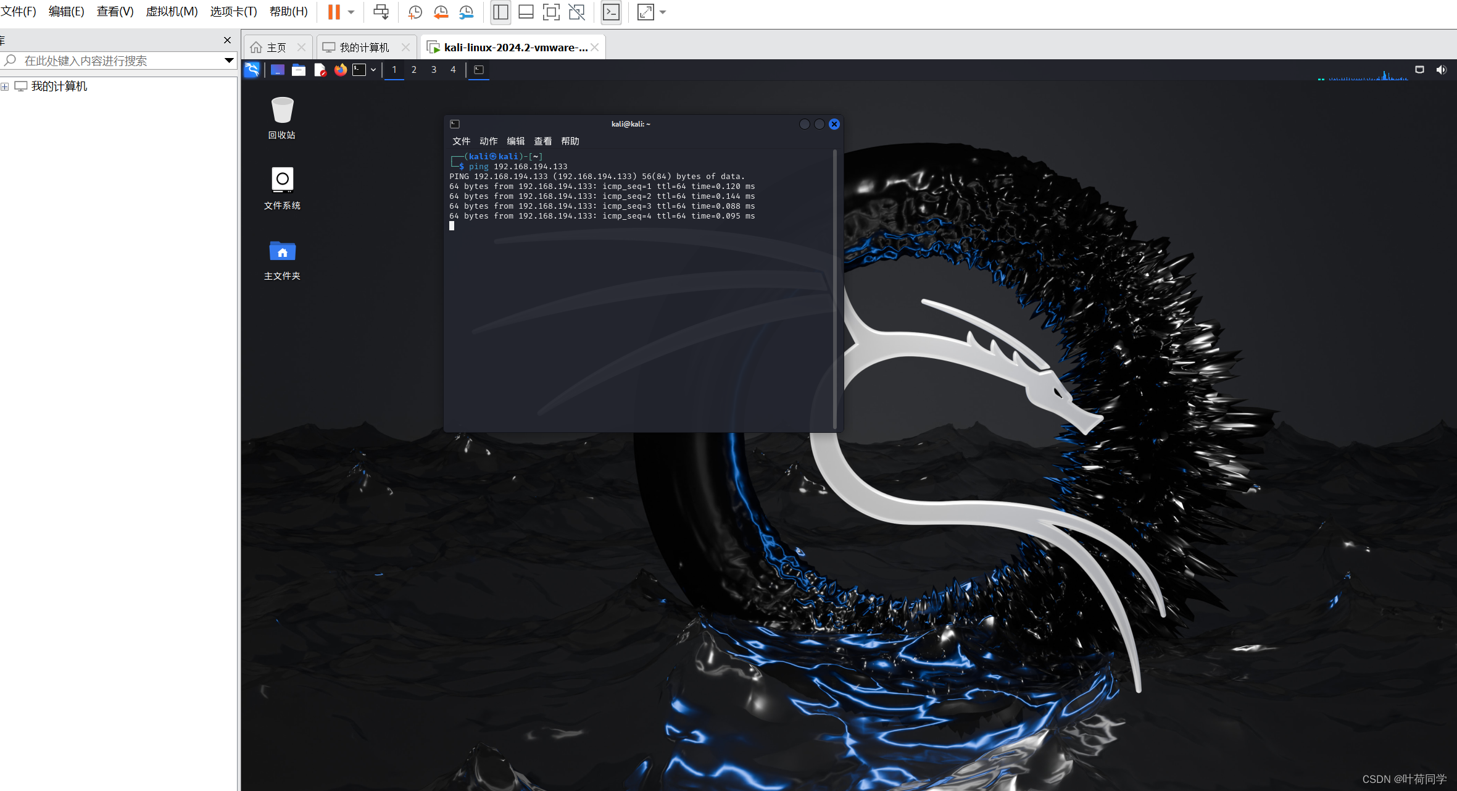This screenshot has height=791, width=1457.
Task: Open the Kali applications menu
Action: (x=252, y=70)
